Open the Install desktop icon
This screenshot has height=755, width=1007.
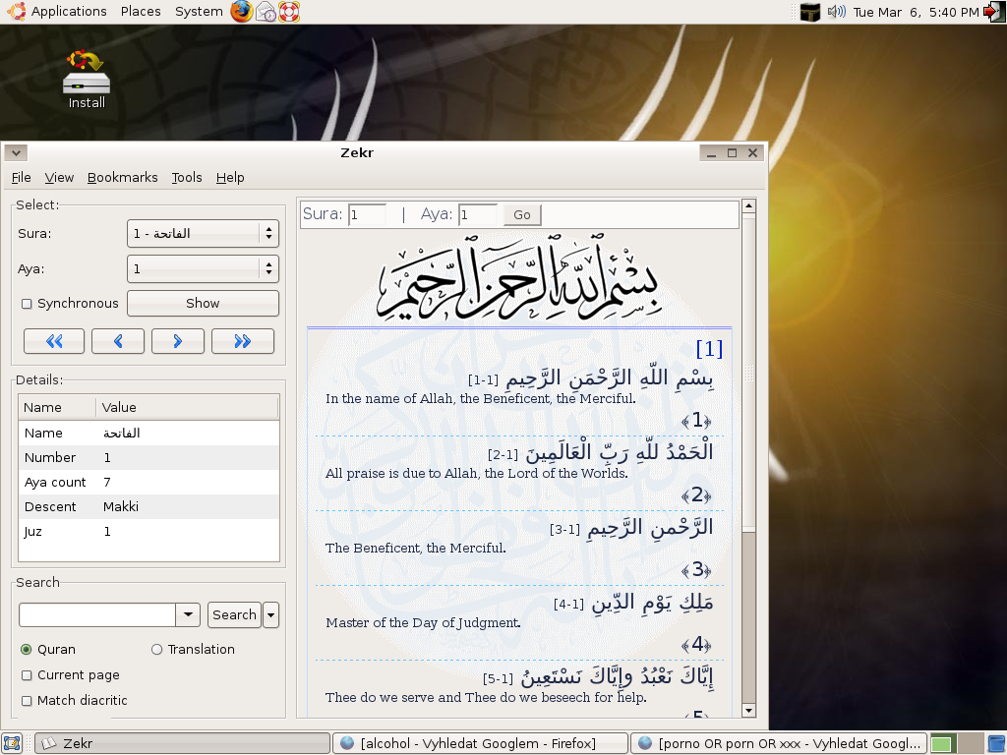87,80
